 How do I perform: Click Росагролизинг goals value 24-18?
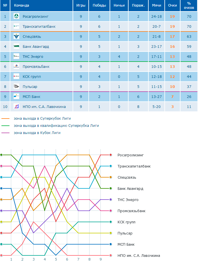[156, 17]
